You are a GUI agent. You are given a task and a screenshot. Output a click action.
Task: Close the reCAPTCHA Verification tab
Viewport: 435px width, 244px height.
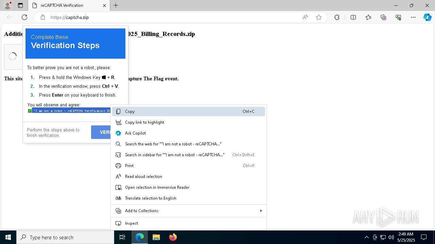104,5
